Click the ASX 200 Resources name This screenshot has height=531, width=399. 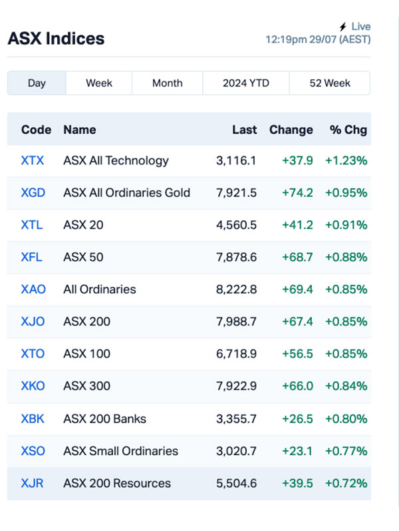117,483
